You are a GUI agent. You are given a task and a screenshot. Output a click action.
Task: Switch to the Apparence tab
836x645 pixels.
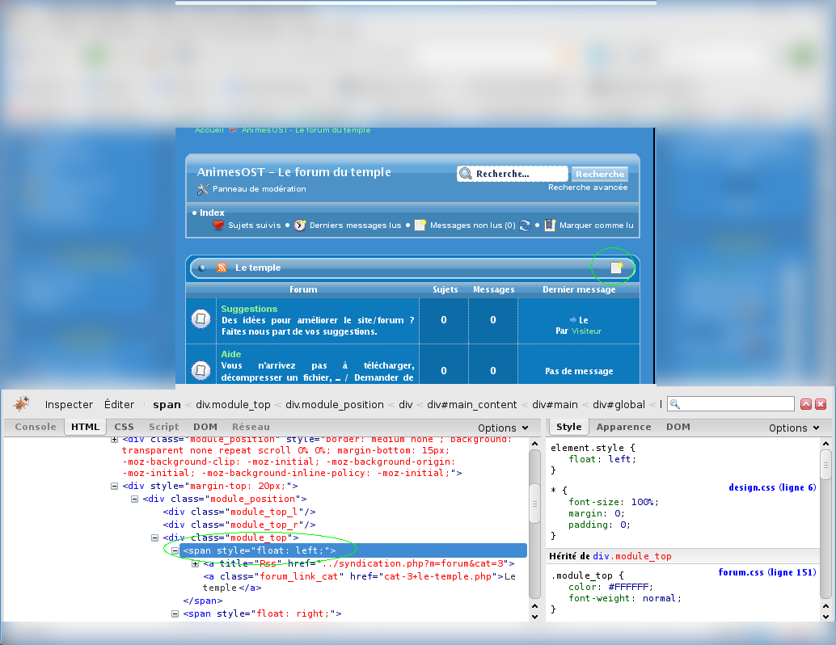click(x=623, y=427)
